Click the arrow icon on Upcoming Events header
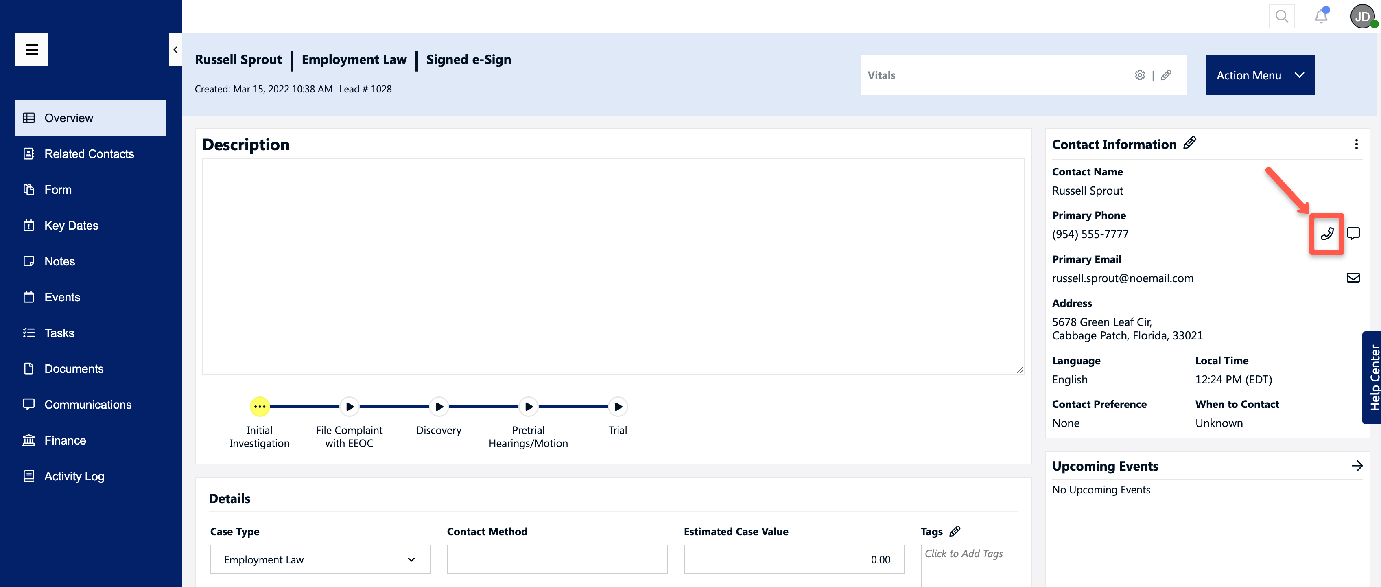 tap(1357, 466)
